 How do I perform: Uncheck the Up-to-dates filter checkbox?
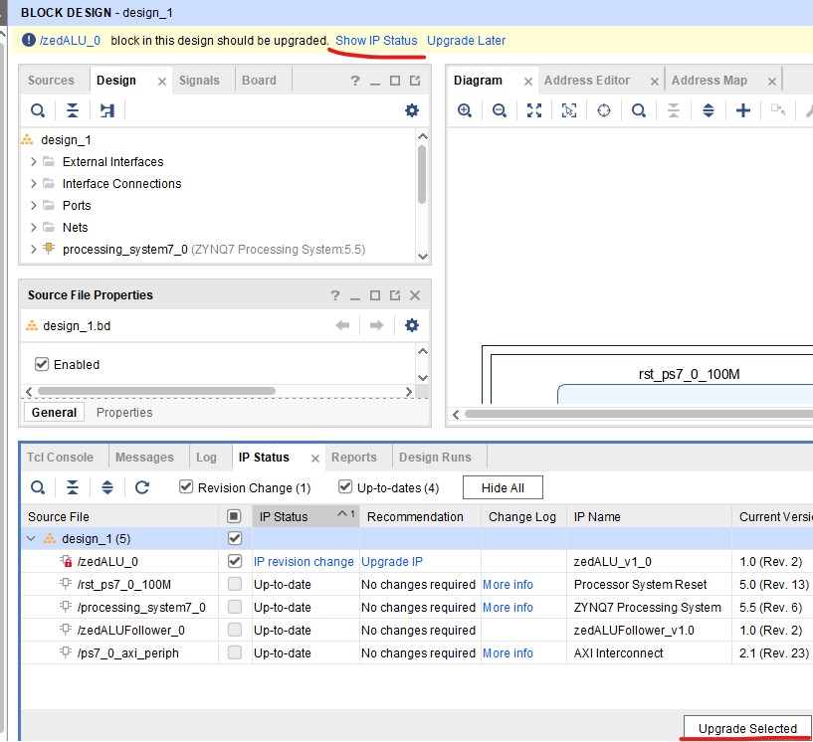(345, 487)
